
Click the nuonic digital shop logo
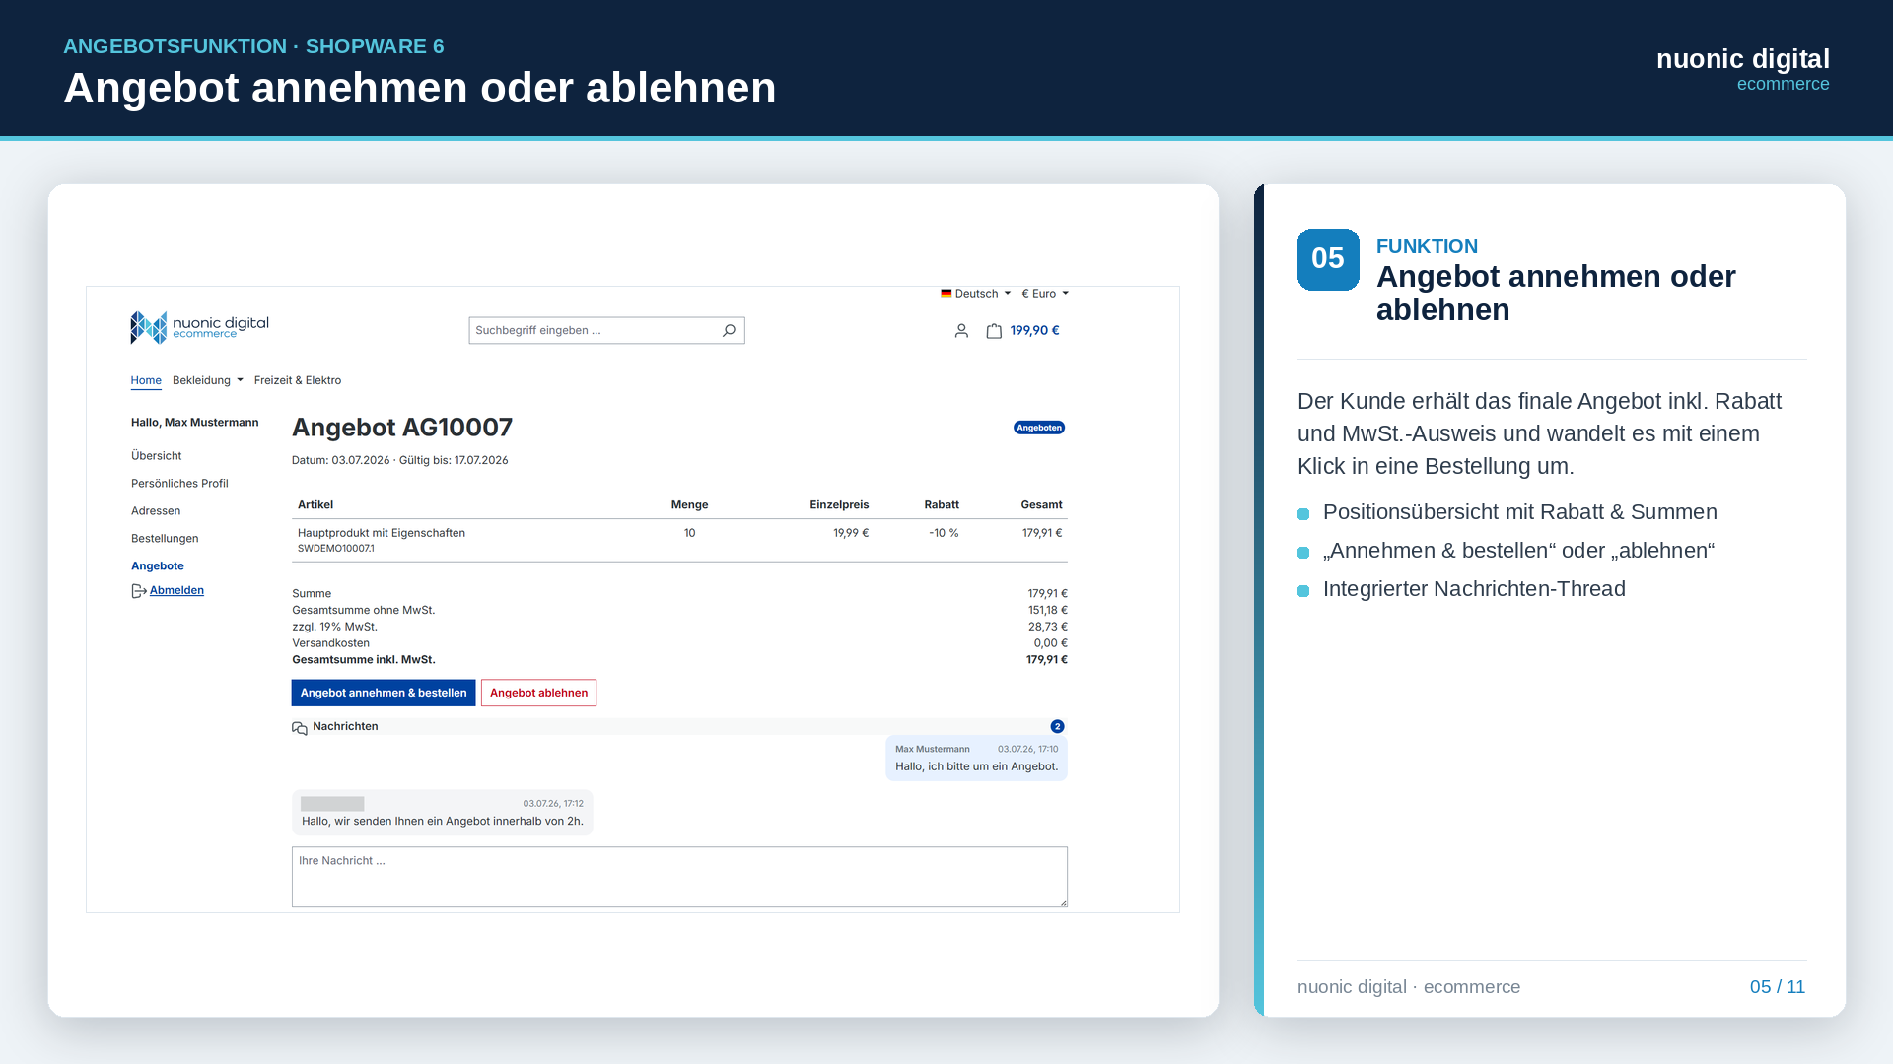pos(199,327)
